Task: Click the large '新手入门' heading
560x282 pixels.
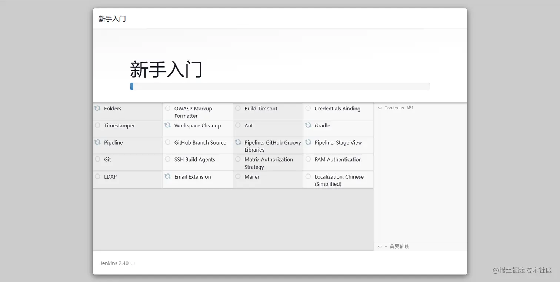Action: coord(166,70)
